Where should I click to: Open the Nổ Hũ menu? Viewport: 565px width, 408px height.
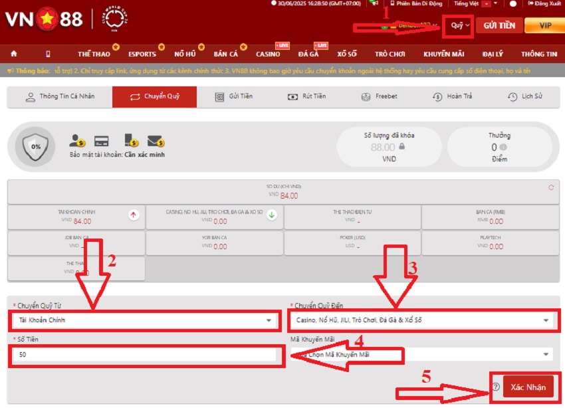[x=185, y=54]
